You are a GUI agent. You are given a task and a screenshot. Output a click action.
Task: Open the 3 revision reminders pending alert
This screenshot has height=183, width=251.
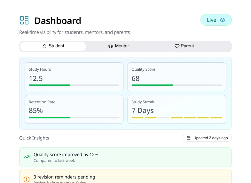[125, 177]
